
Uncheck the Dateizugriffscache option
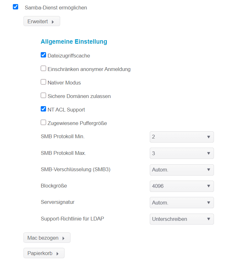(44, 55)
